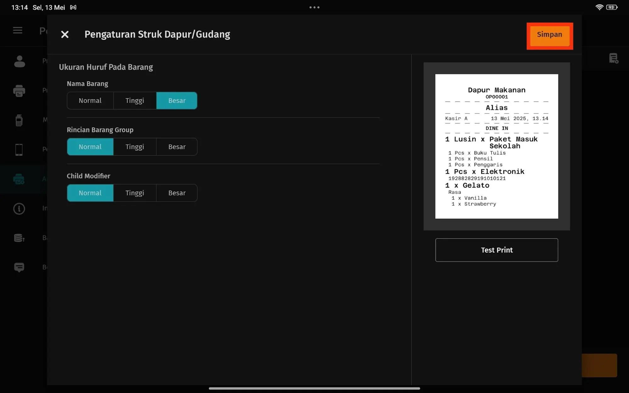Open the database backup sidebar icon
This screenshot has height=393, width=629.
19,238
